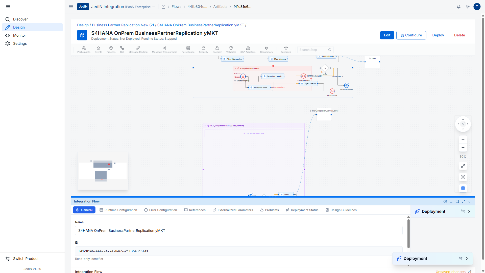Open the Persistence steps palette
This screenshot has height=273, width=485.
click(x=188, y=49)
